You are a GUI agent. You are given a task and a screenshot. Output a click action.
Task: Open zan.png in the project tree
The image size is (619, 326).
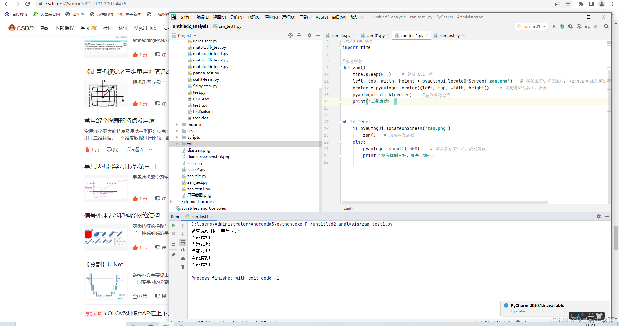point(194,163)
